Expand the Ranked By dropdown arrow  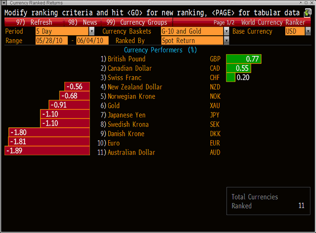tap(227, 41)
